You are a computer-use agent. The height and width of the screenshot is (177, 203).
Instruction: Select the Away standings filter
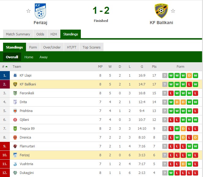[43, 57]
